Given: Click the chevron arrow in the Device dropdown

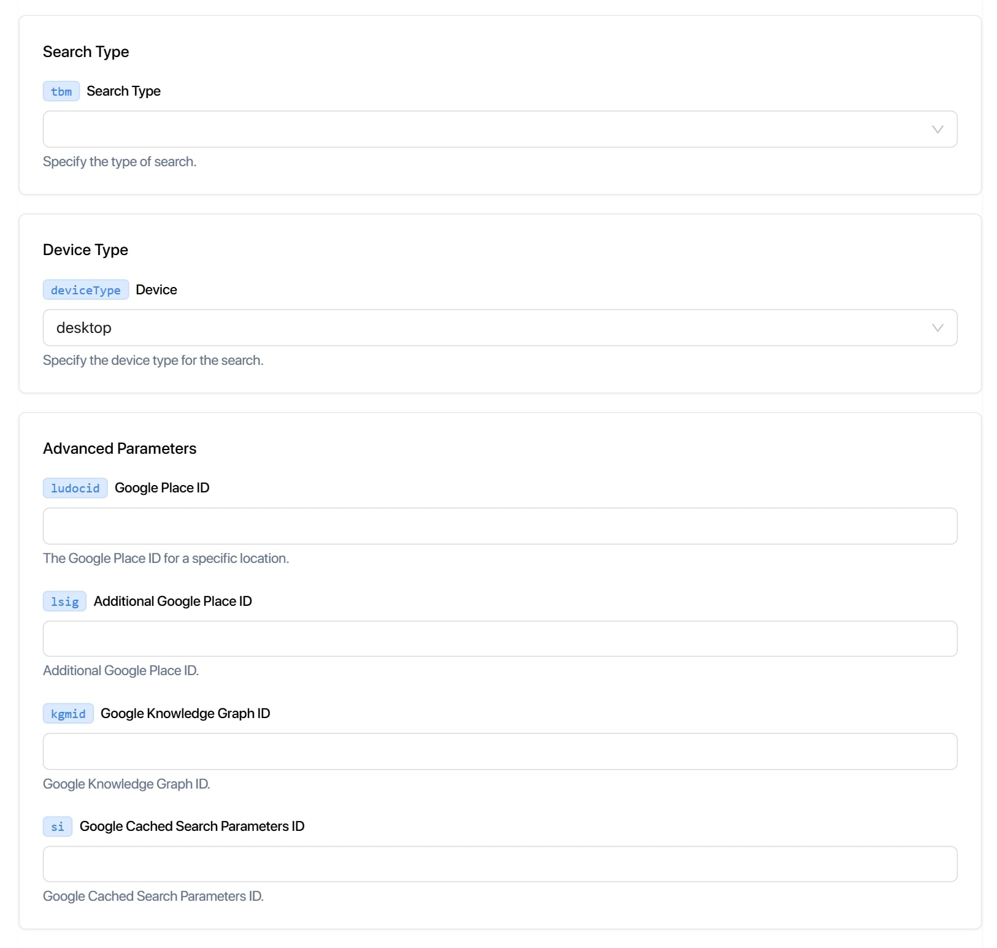Looking at the screenshot, I should point(937,327).
